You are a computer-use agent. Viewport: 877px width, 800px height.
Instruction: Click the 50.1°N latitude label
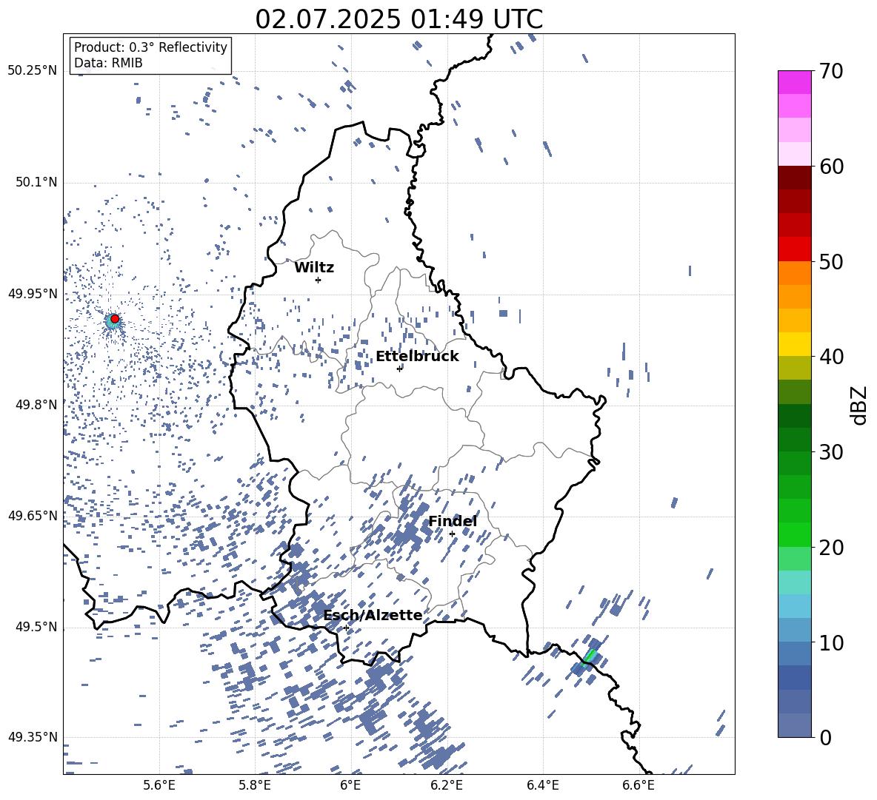pos(36,182)
